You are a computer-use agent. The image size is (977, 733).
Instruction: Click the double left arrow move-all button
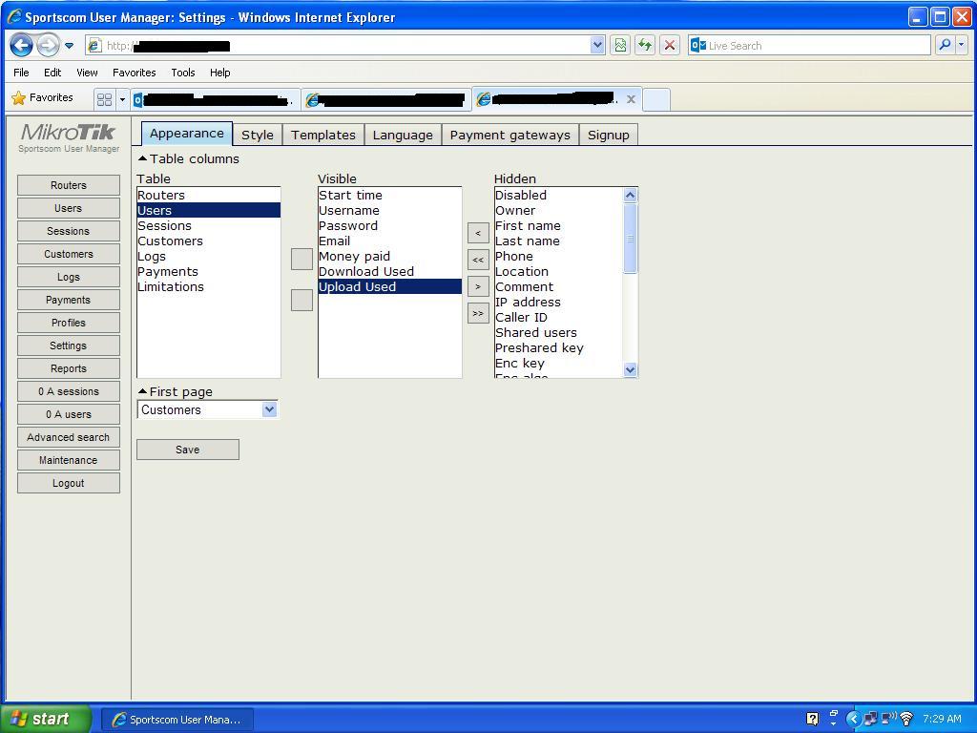(x=478, y=260)
